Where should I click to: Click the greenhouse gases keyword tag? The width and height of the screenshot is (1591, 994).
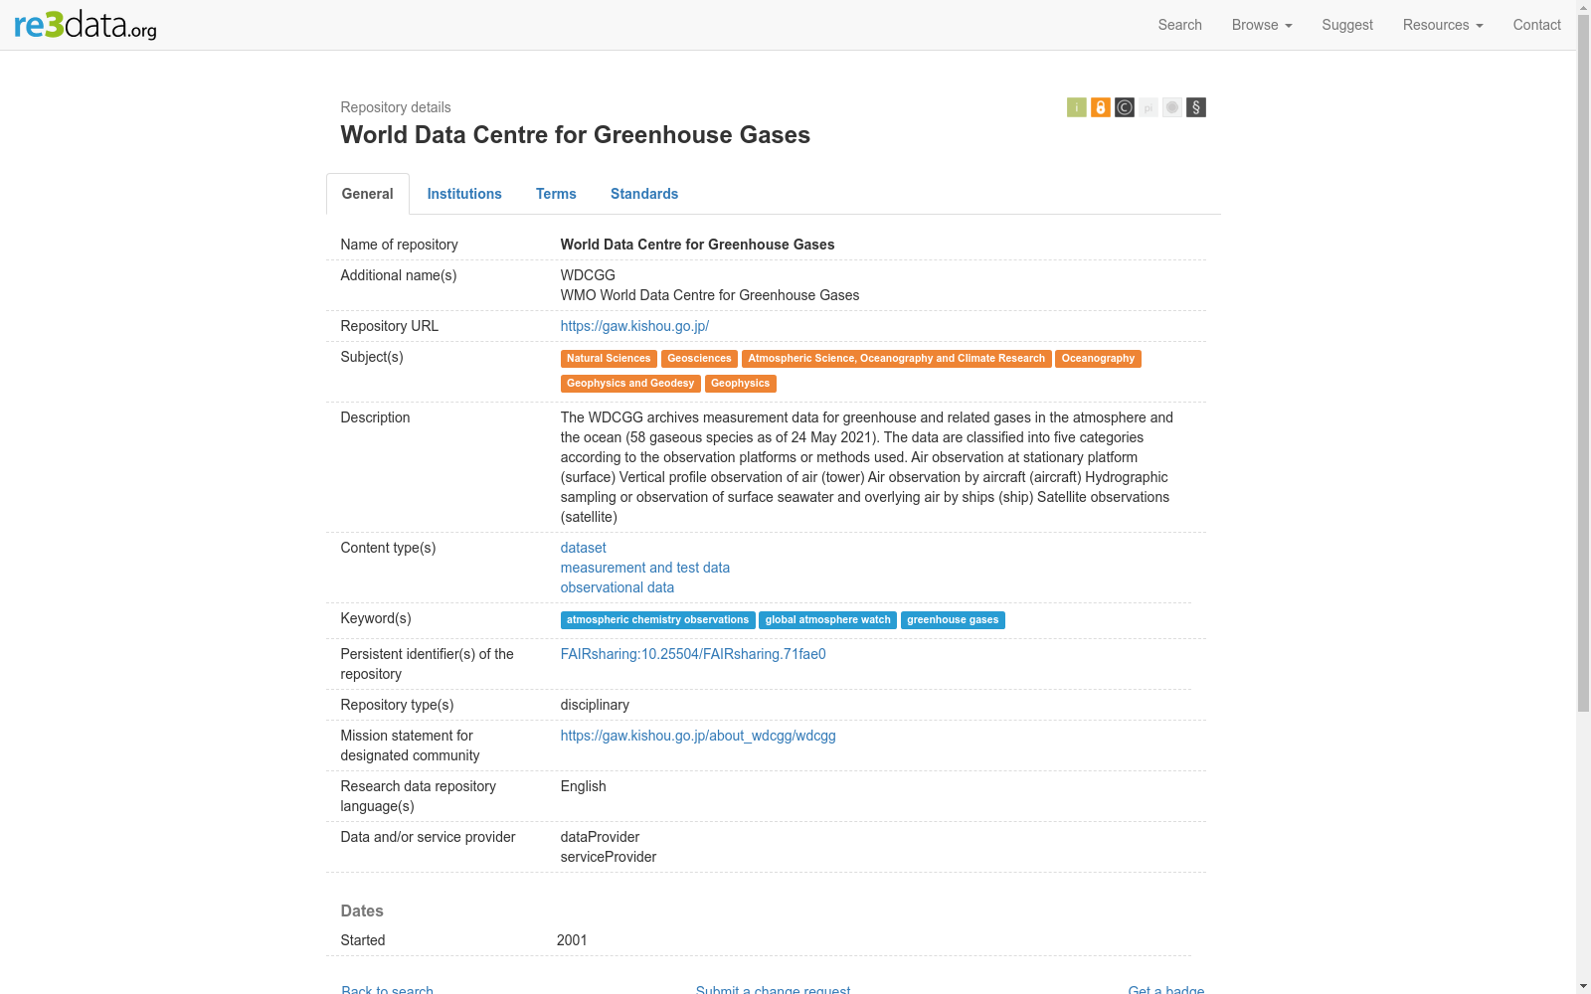tap(953, 620)
